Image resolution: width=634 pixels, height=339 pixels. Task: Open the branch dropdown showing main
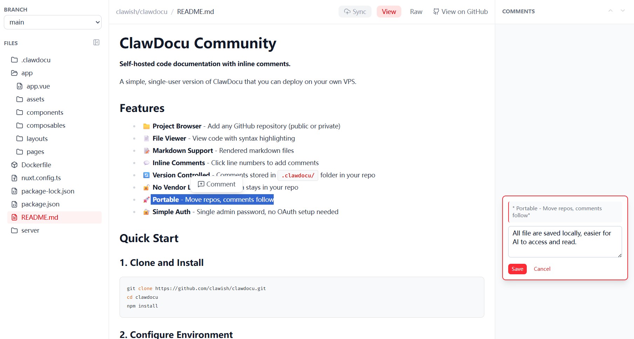click(x=53, y=22)
